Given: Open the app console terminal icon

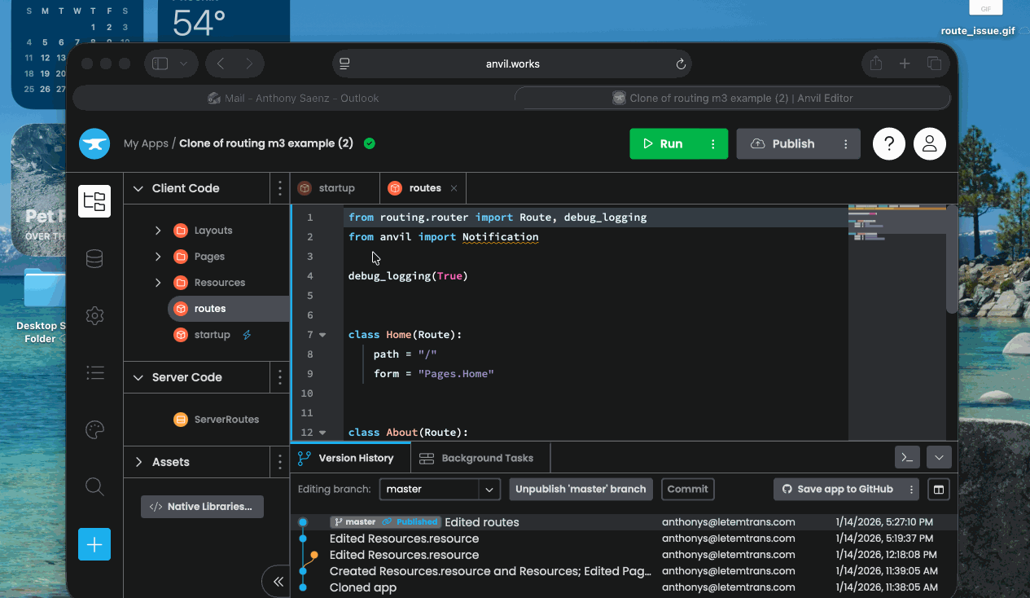Looking at the screenshot, I should click(906, 457).
